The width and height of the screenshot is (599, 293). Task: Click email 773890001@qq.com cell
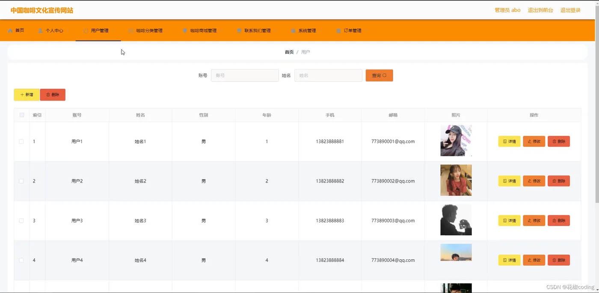[393, 142]
